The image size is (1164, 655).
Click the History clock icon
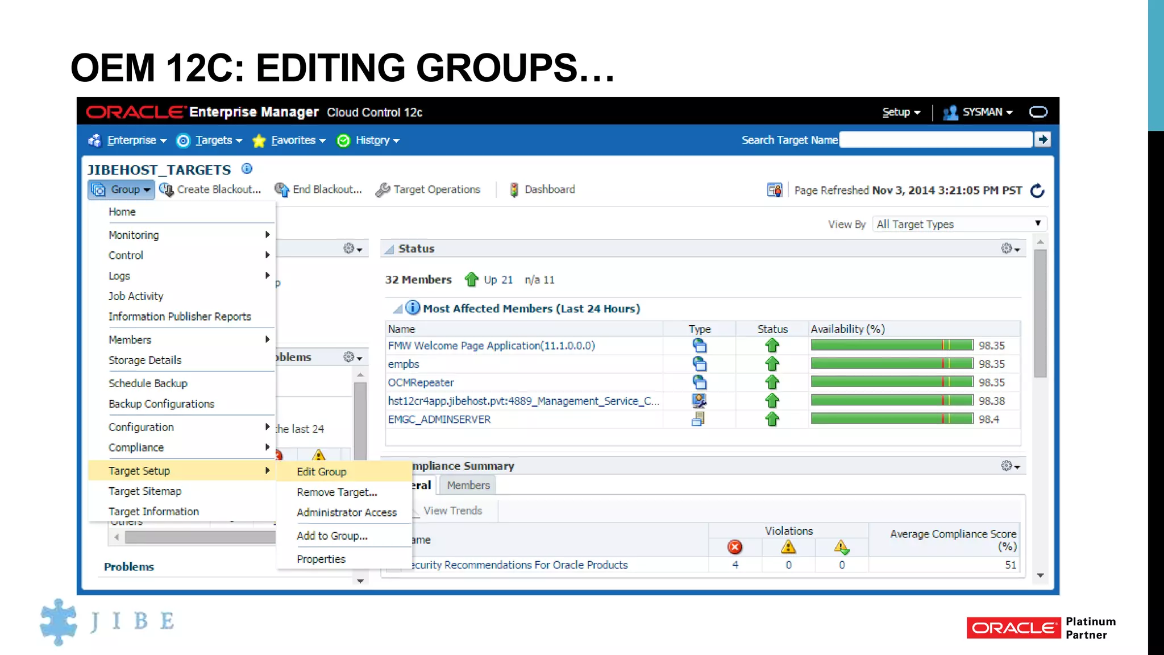(x=343, y=140)
